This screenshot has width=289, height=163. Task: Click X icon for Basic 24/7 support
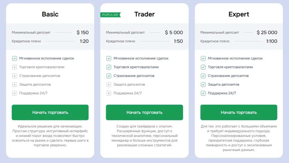tap(14, 93)
